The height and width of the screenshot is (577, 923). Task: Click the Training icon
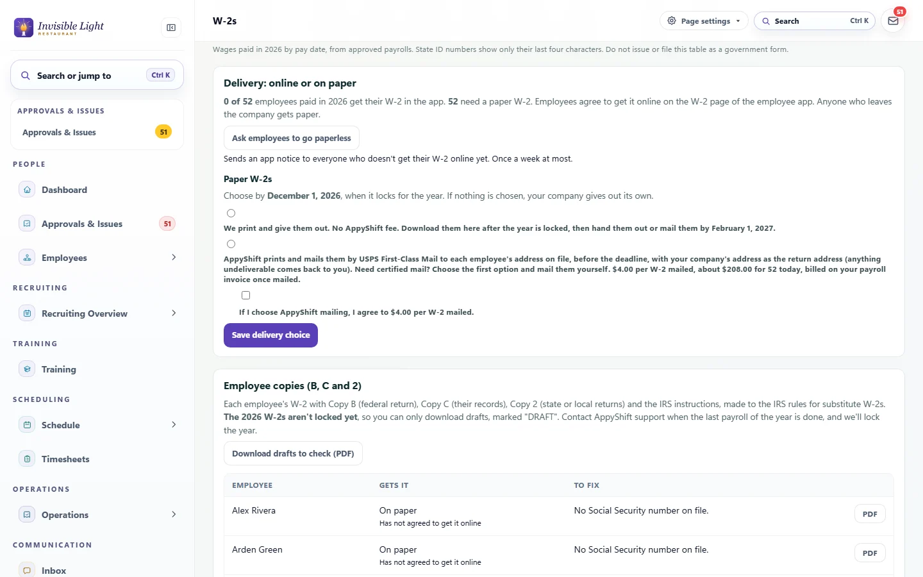click(27, 369)
